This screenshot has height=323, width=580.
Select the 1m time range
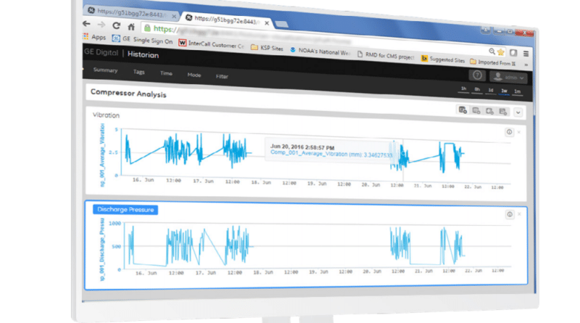[518, 91]
